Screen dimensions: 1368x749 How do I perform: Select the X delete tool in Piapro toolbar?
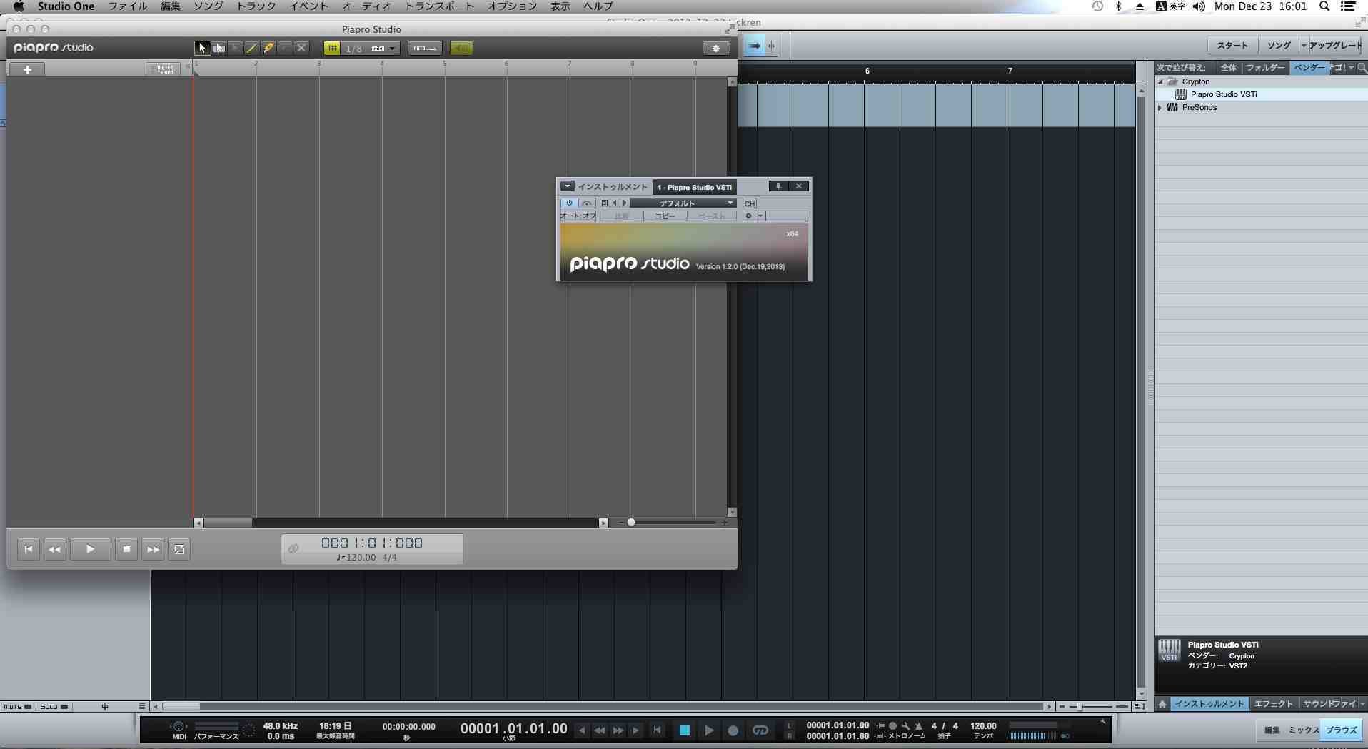(x=301, y=48)
